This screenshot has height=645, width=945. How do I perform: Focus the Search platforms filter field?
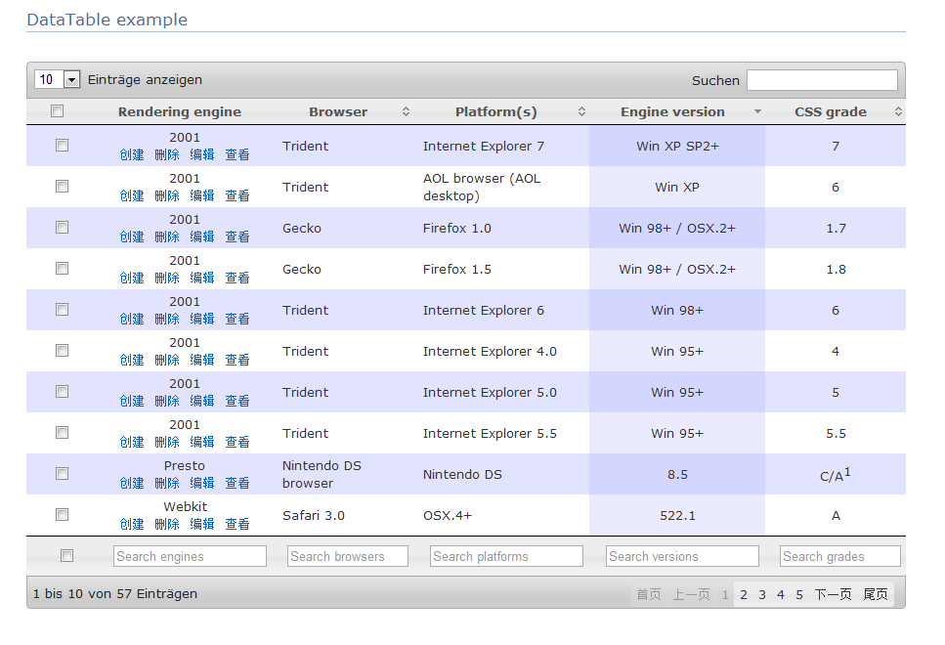click(507, 556)
